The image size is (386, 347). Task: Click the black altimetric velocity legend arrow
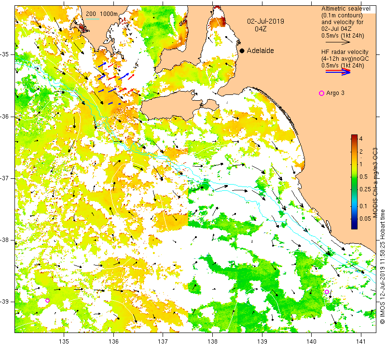click(x=338, y=42)
